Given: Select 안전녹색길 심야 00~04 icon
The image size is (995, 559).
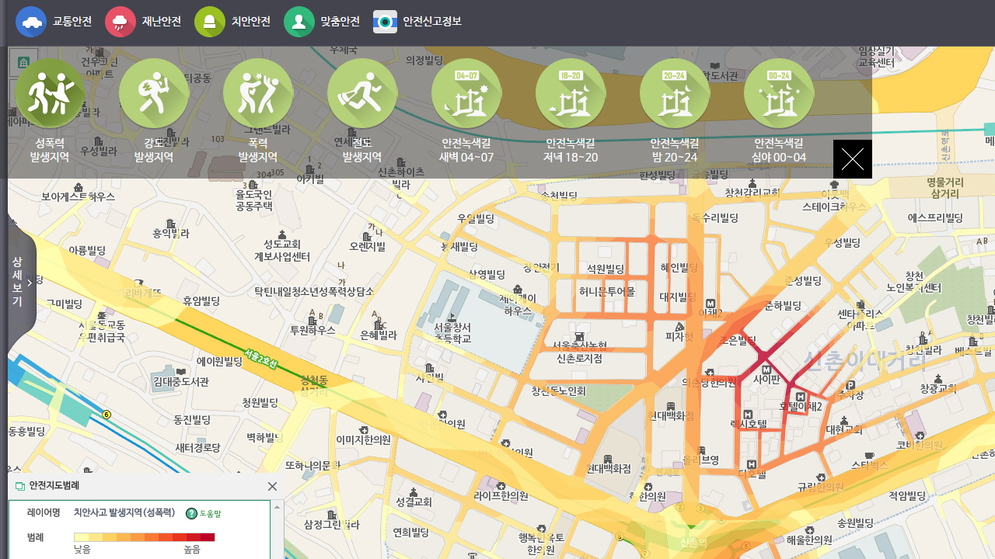Looking at the screenshot, I should [779, 94].
